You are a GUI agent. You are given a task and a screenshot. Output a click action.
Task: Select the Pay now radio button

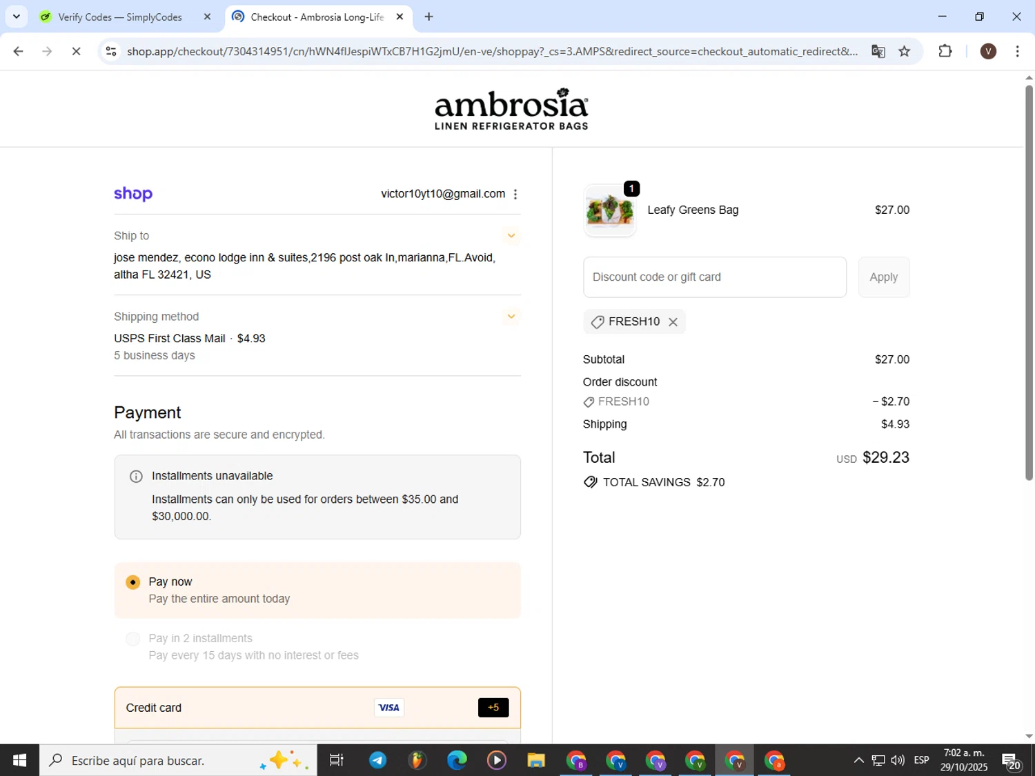pos(133,582)
